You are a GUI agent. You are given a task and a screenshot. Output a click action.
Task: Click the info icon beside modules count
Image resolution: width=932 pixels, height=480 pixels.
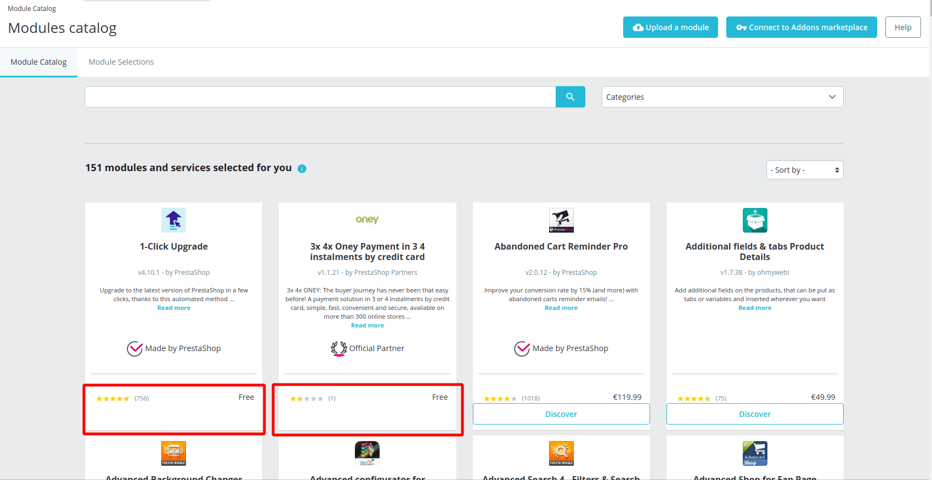click(x=302, y=168)
